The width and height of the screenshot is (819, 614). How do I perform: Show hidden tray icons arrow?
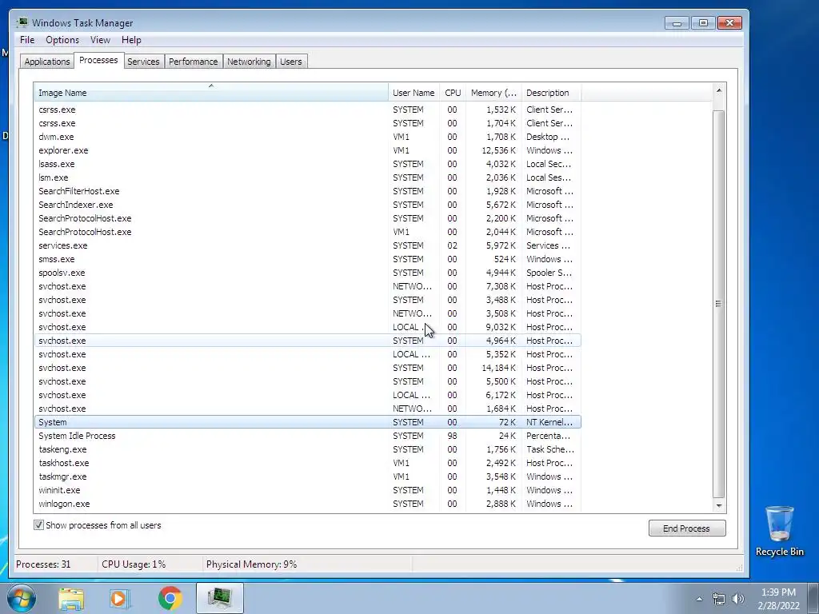point(699,599)
